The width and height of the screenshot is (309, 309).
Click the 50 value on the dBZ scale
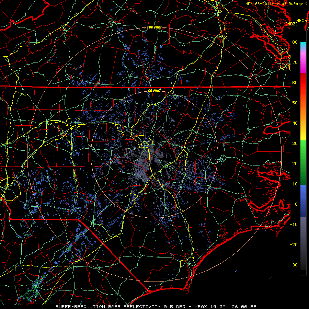tap(295, 103)
